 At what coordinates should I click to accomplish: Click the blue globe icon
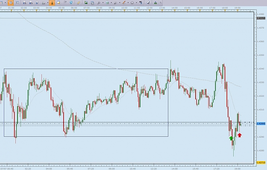(71, 3)
